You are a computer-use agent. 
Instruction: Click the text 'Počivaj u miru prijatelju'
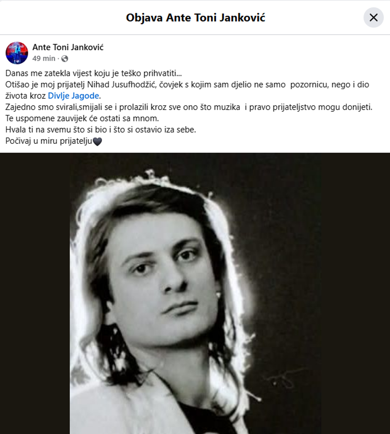(49, 141)
